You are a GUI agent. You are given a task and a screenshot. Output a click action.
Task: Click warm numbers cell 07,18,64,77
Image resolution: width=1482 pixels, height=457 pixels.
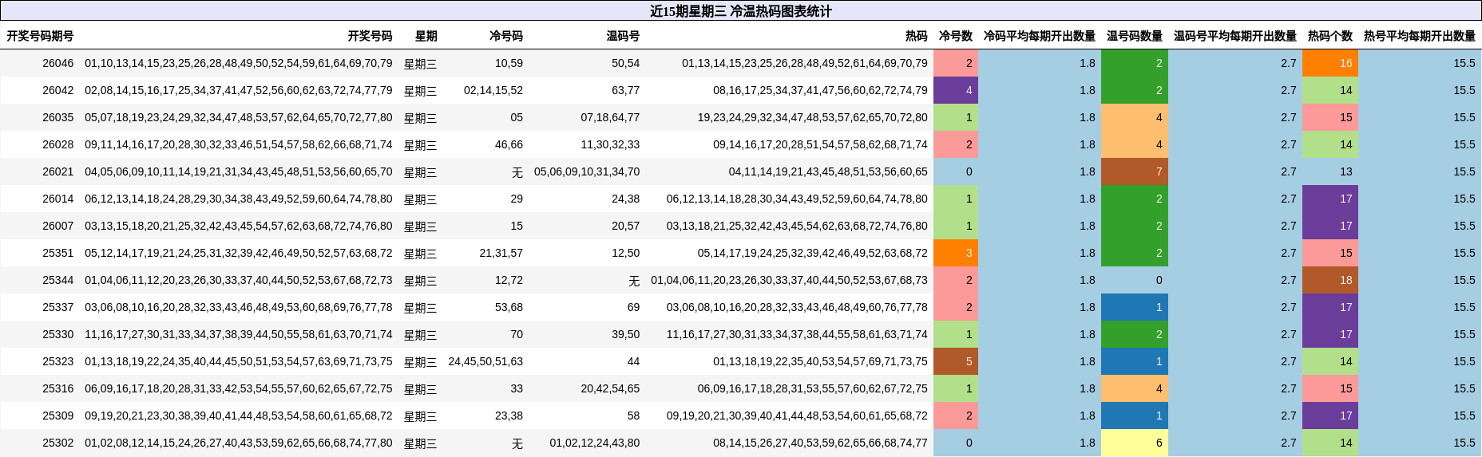coord(610,117)
